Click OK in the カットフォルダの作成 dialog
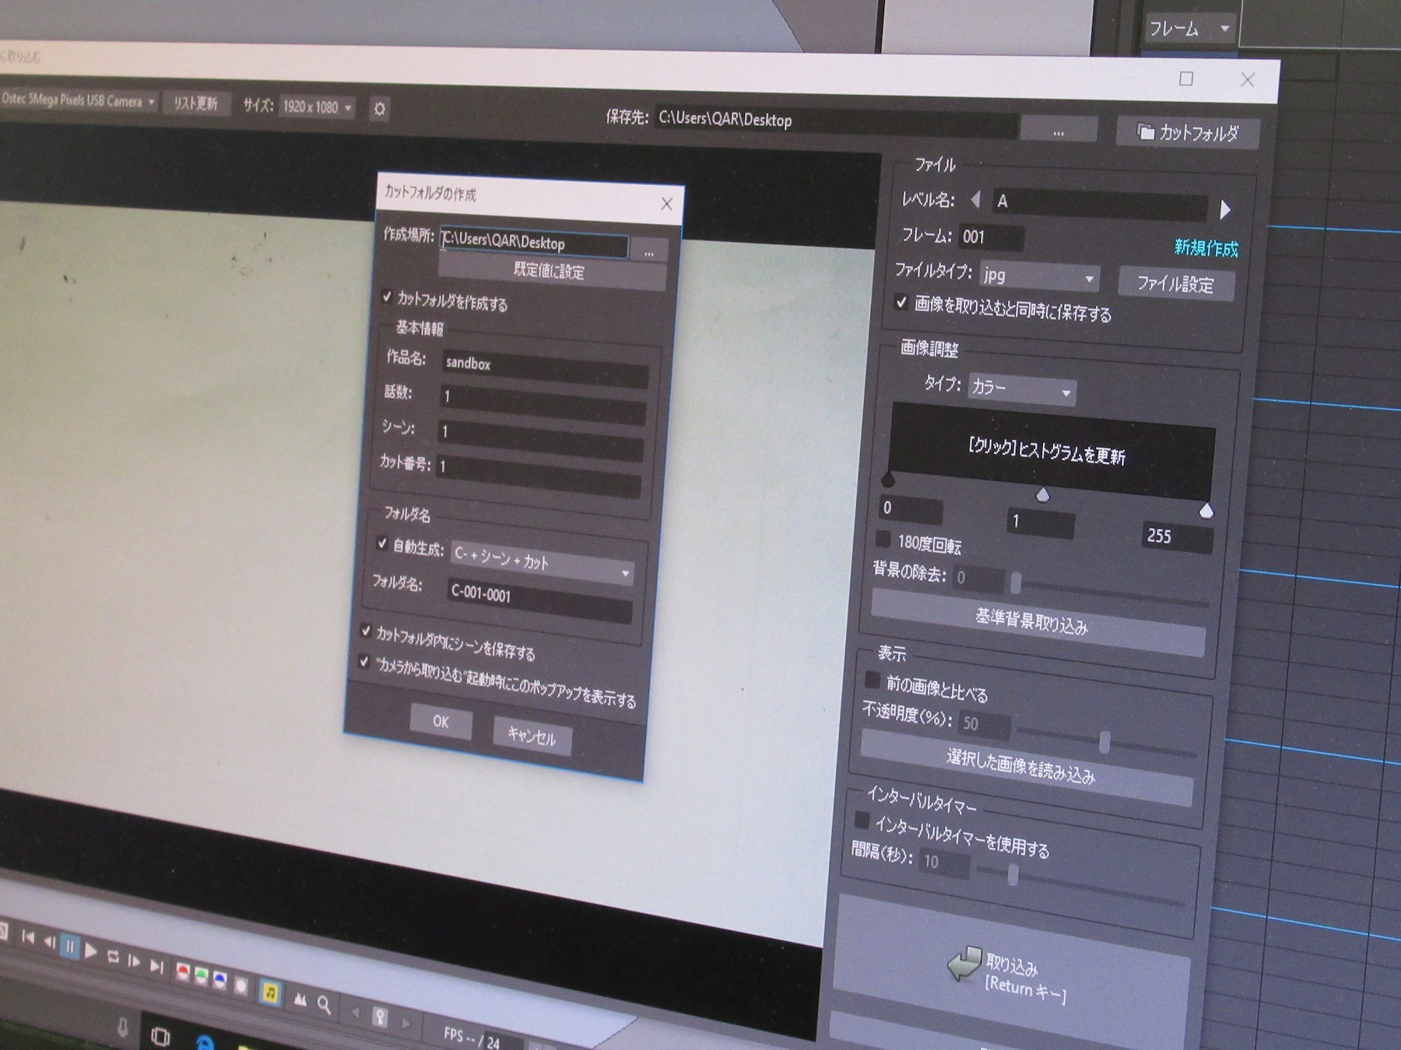Screen dimensions: 1401x1050 441,722
